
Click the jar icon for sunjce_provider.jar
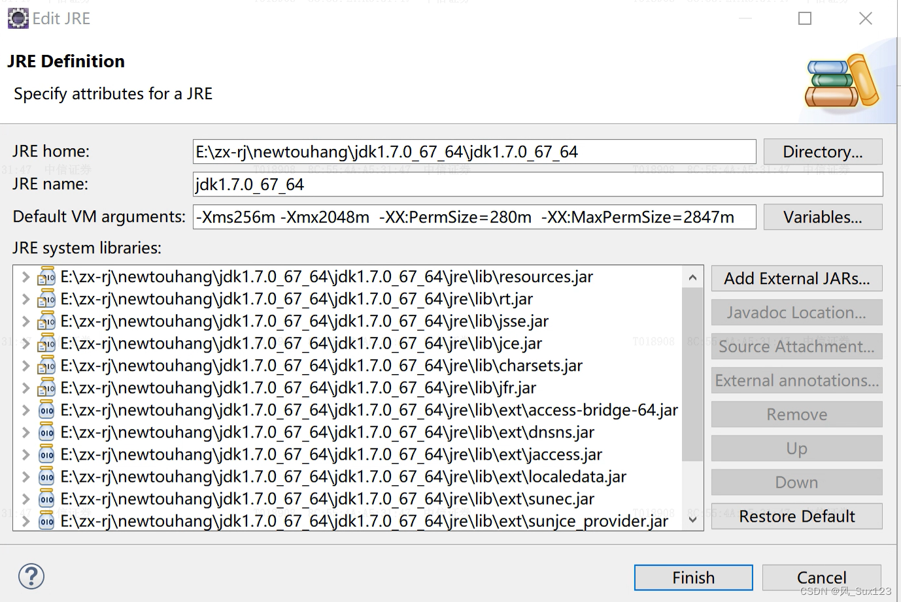click(46, 521)
